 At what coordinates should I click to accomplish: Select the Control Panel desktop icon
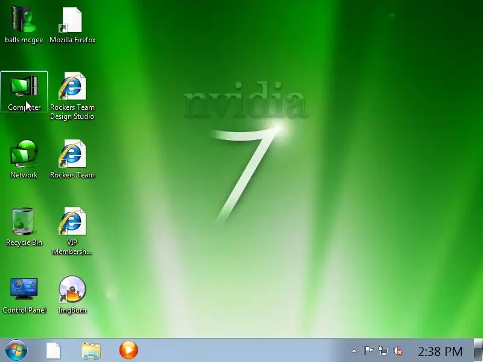click(x=24, y=295)
